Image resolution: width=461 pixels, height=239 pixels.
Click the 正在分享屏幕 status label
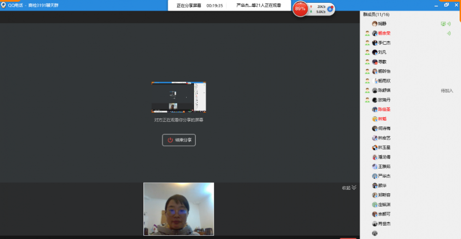[x=189, y=6]
